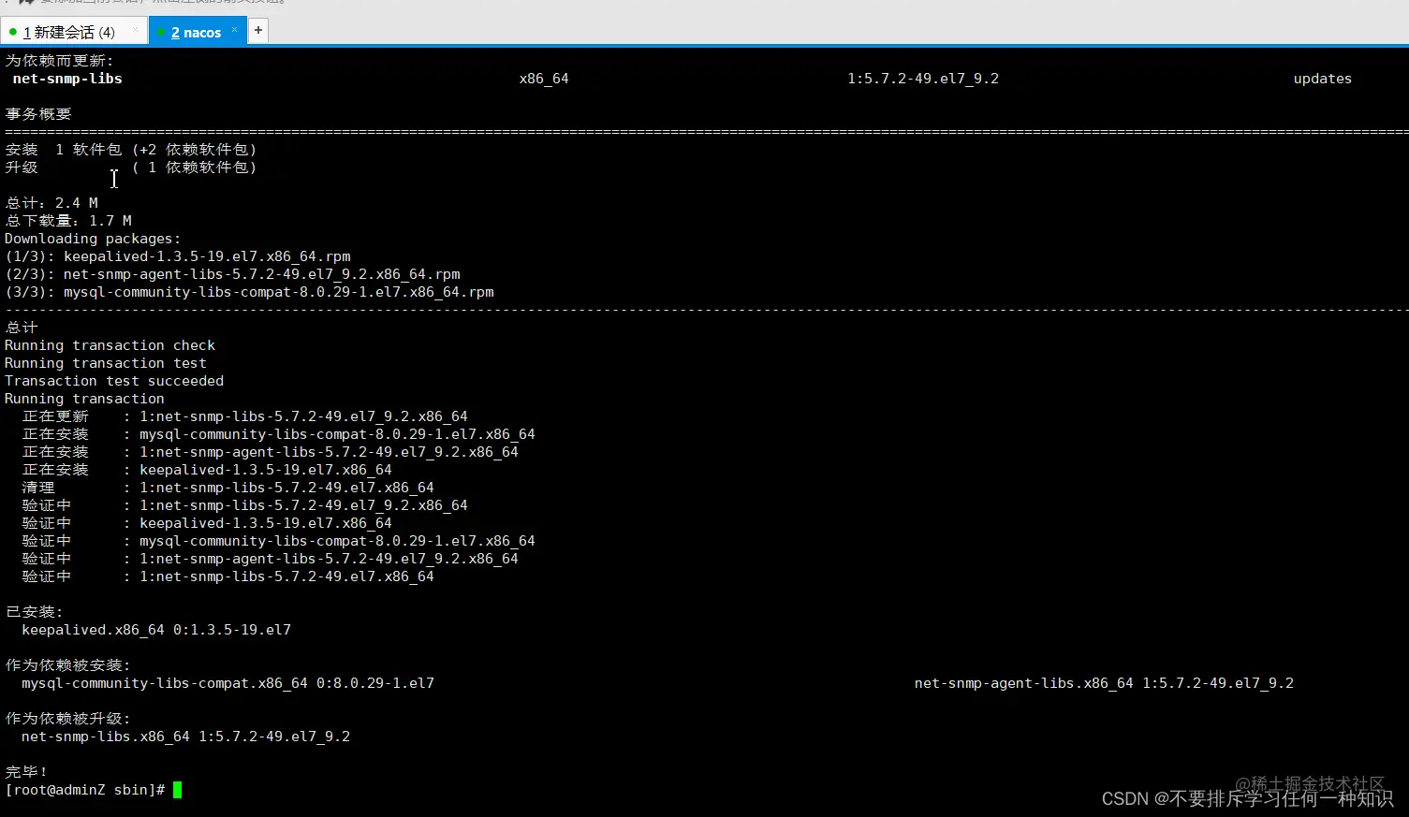
Task: Click the 'updates' repository text
Action: tap(1322, 79)
